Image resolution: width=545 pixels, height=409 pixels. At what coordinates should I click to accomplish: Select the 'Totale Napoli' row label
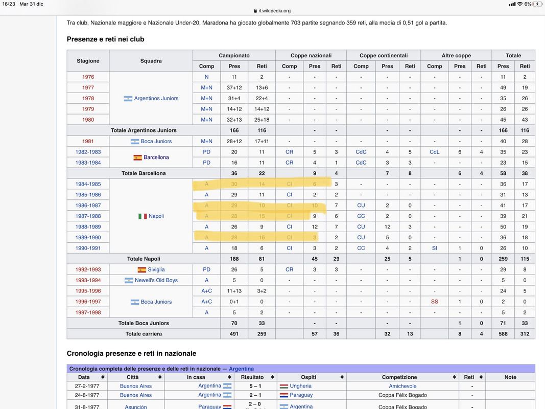pyautogui.click(x=144, y=259)
